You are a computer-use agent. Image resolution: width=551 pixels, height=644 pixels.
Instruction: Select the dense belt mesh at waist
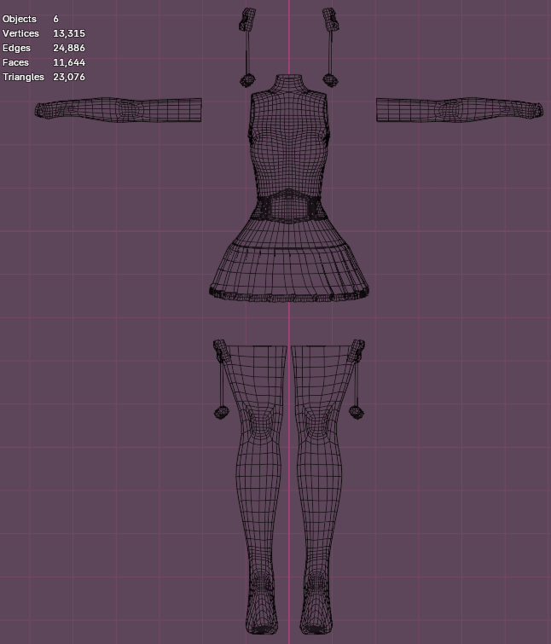[289, 206]
